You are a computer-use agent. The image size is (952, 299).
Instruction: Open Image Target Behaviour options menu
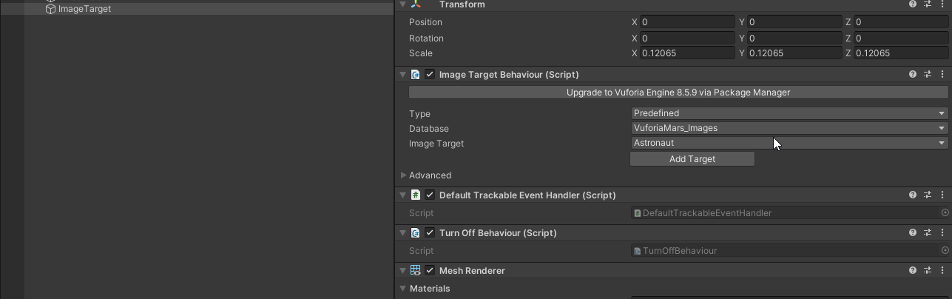click(942, 75)
